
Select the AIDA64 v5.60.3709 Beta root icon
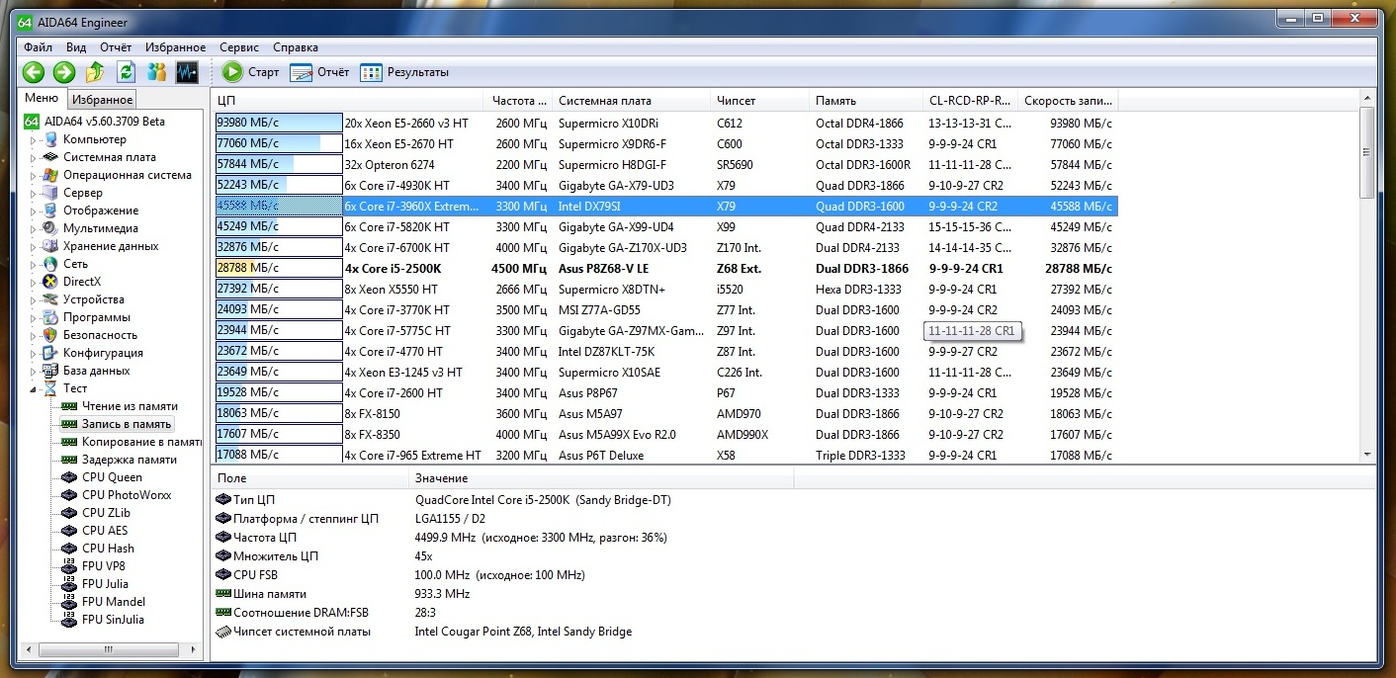[x=31, y=122]
